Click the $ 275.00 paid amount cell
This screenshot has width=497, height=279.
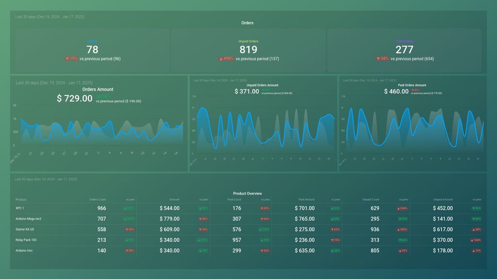305,229
